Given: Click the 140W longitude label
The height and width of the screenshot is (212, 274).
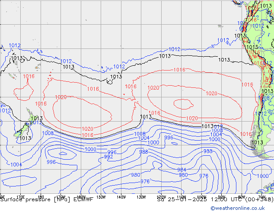Looking at the screenshot, I should pyautogui.click(x=121, y=197).
